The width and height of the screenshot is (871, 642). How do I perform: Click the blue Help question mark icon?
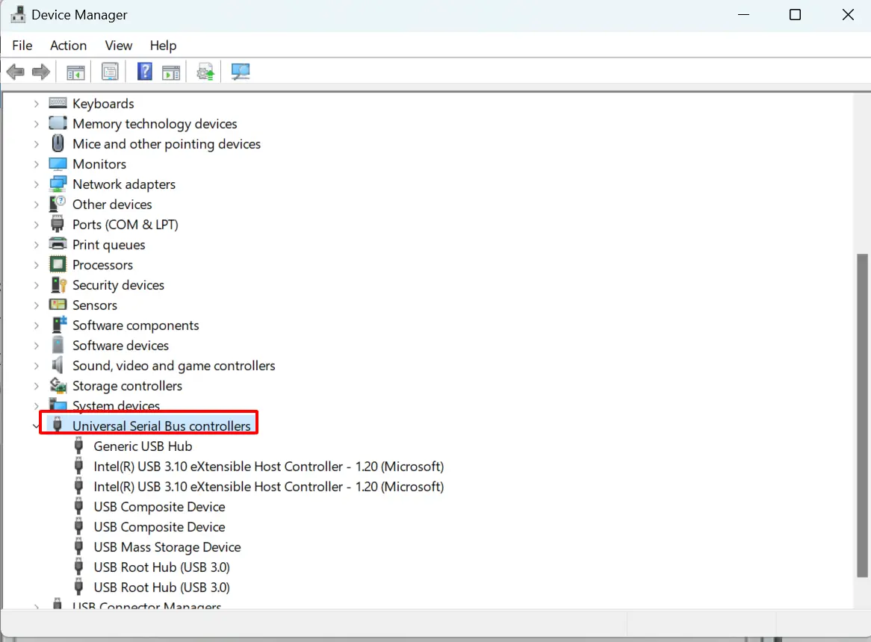click(145, 72)
